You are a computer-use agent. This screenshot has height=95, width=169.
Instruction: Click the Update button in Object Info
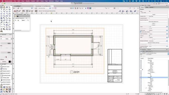[154, 15]
